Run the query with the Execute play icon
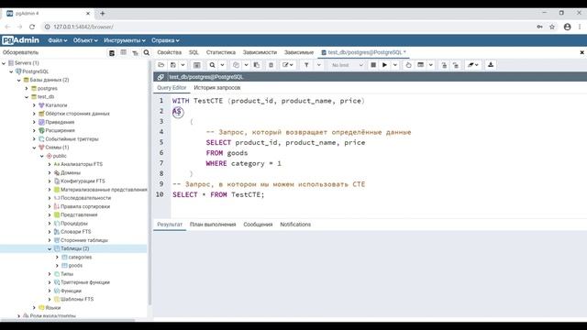 coord(384,65)
